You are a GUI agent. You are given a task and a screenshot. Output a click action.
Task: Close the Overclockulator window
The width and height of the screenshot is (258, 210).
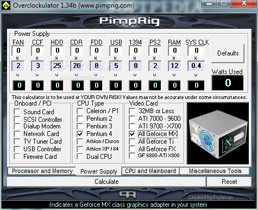coord(244,3)
